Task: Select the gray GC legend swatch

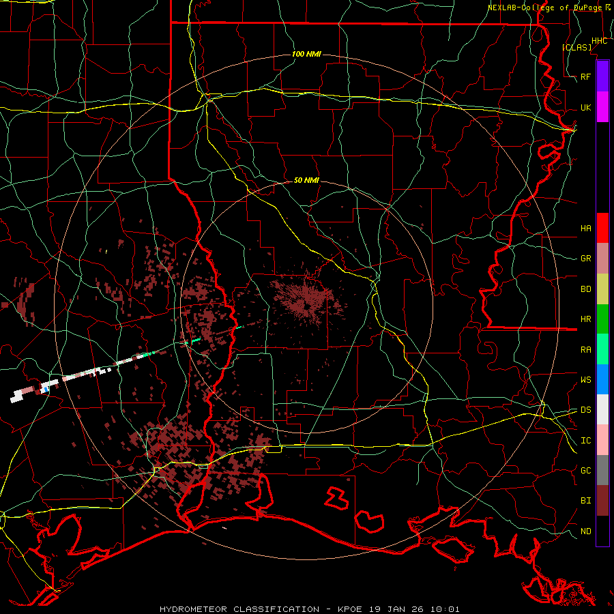Action: click(x=602, y=470)
